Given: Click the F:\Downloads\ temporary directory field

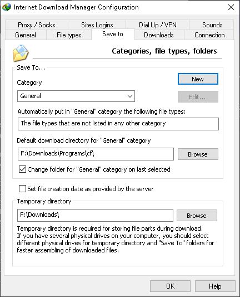Looking at the screenshot, I should click(x=95, y=215).
